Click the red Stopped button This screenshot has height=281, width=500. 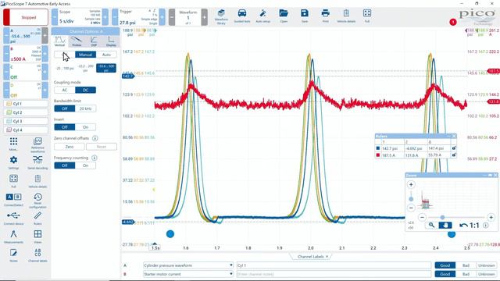(26, 17)
